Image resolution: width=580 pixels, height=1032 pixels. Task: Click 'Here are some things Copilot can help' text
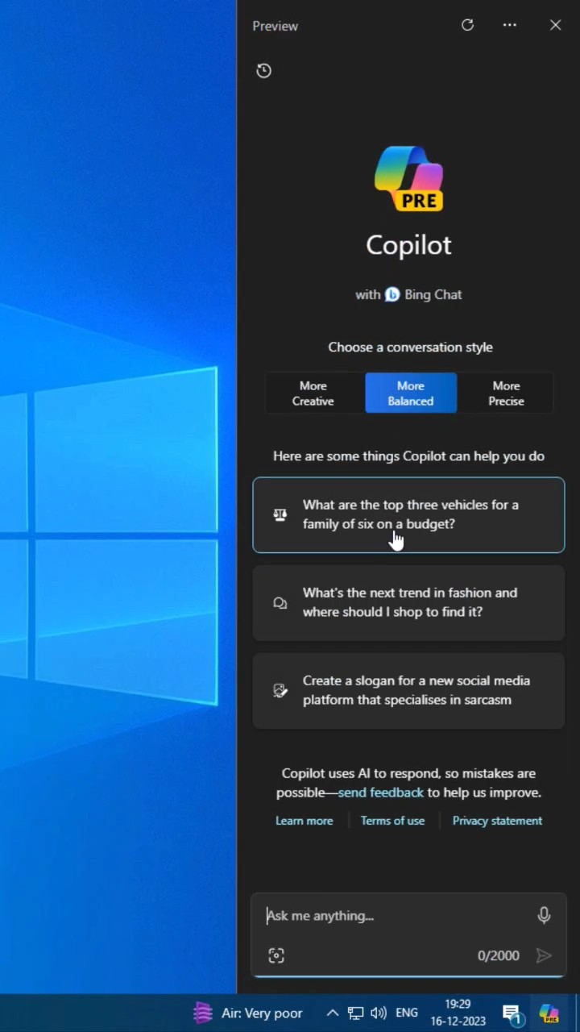[x=408, y=456]
